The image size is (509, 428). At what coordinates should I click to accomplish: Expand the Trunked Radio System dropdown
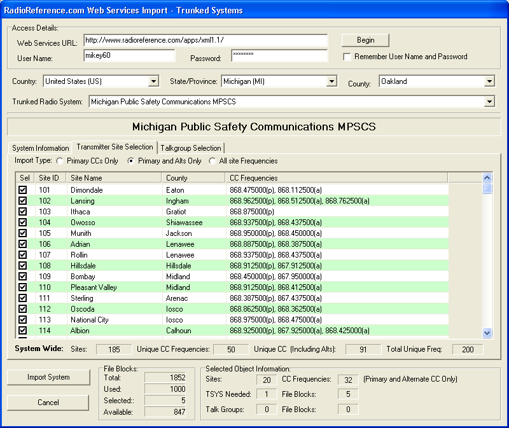(x=489, y=102)
